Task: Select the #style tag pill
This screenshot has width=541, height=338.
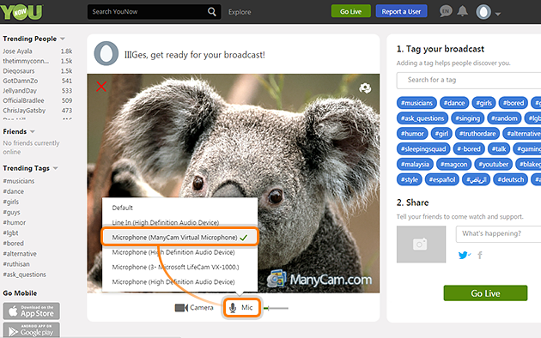Action: (410, 179)
